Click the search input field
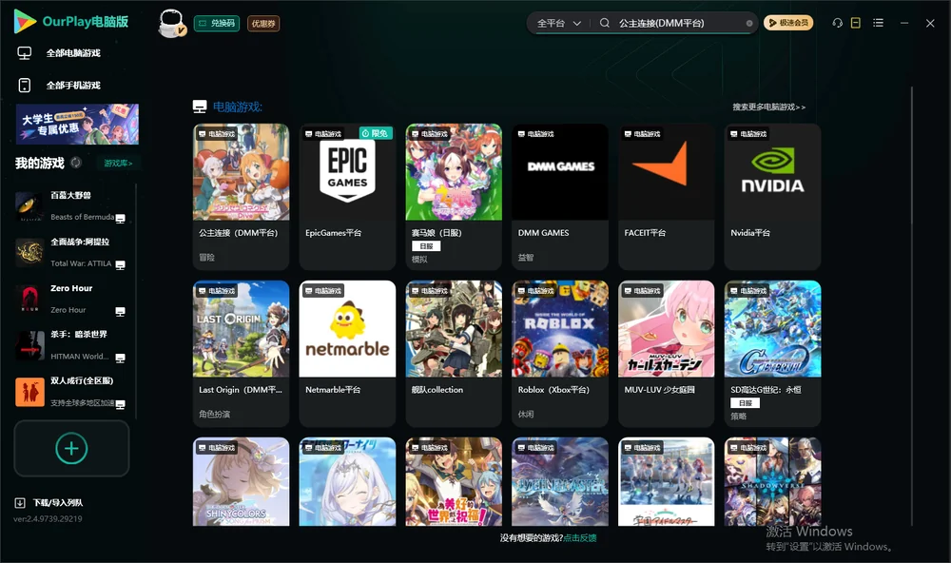Screen dimensions: 951x563 pyautogui.click(x=679, y=23)
